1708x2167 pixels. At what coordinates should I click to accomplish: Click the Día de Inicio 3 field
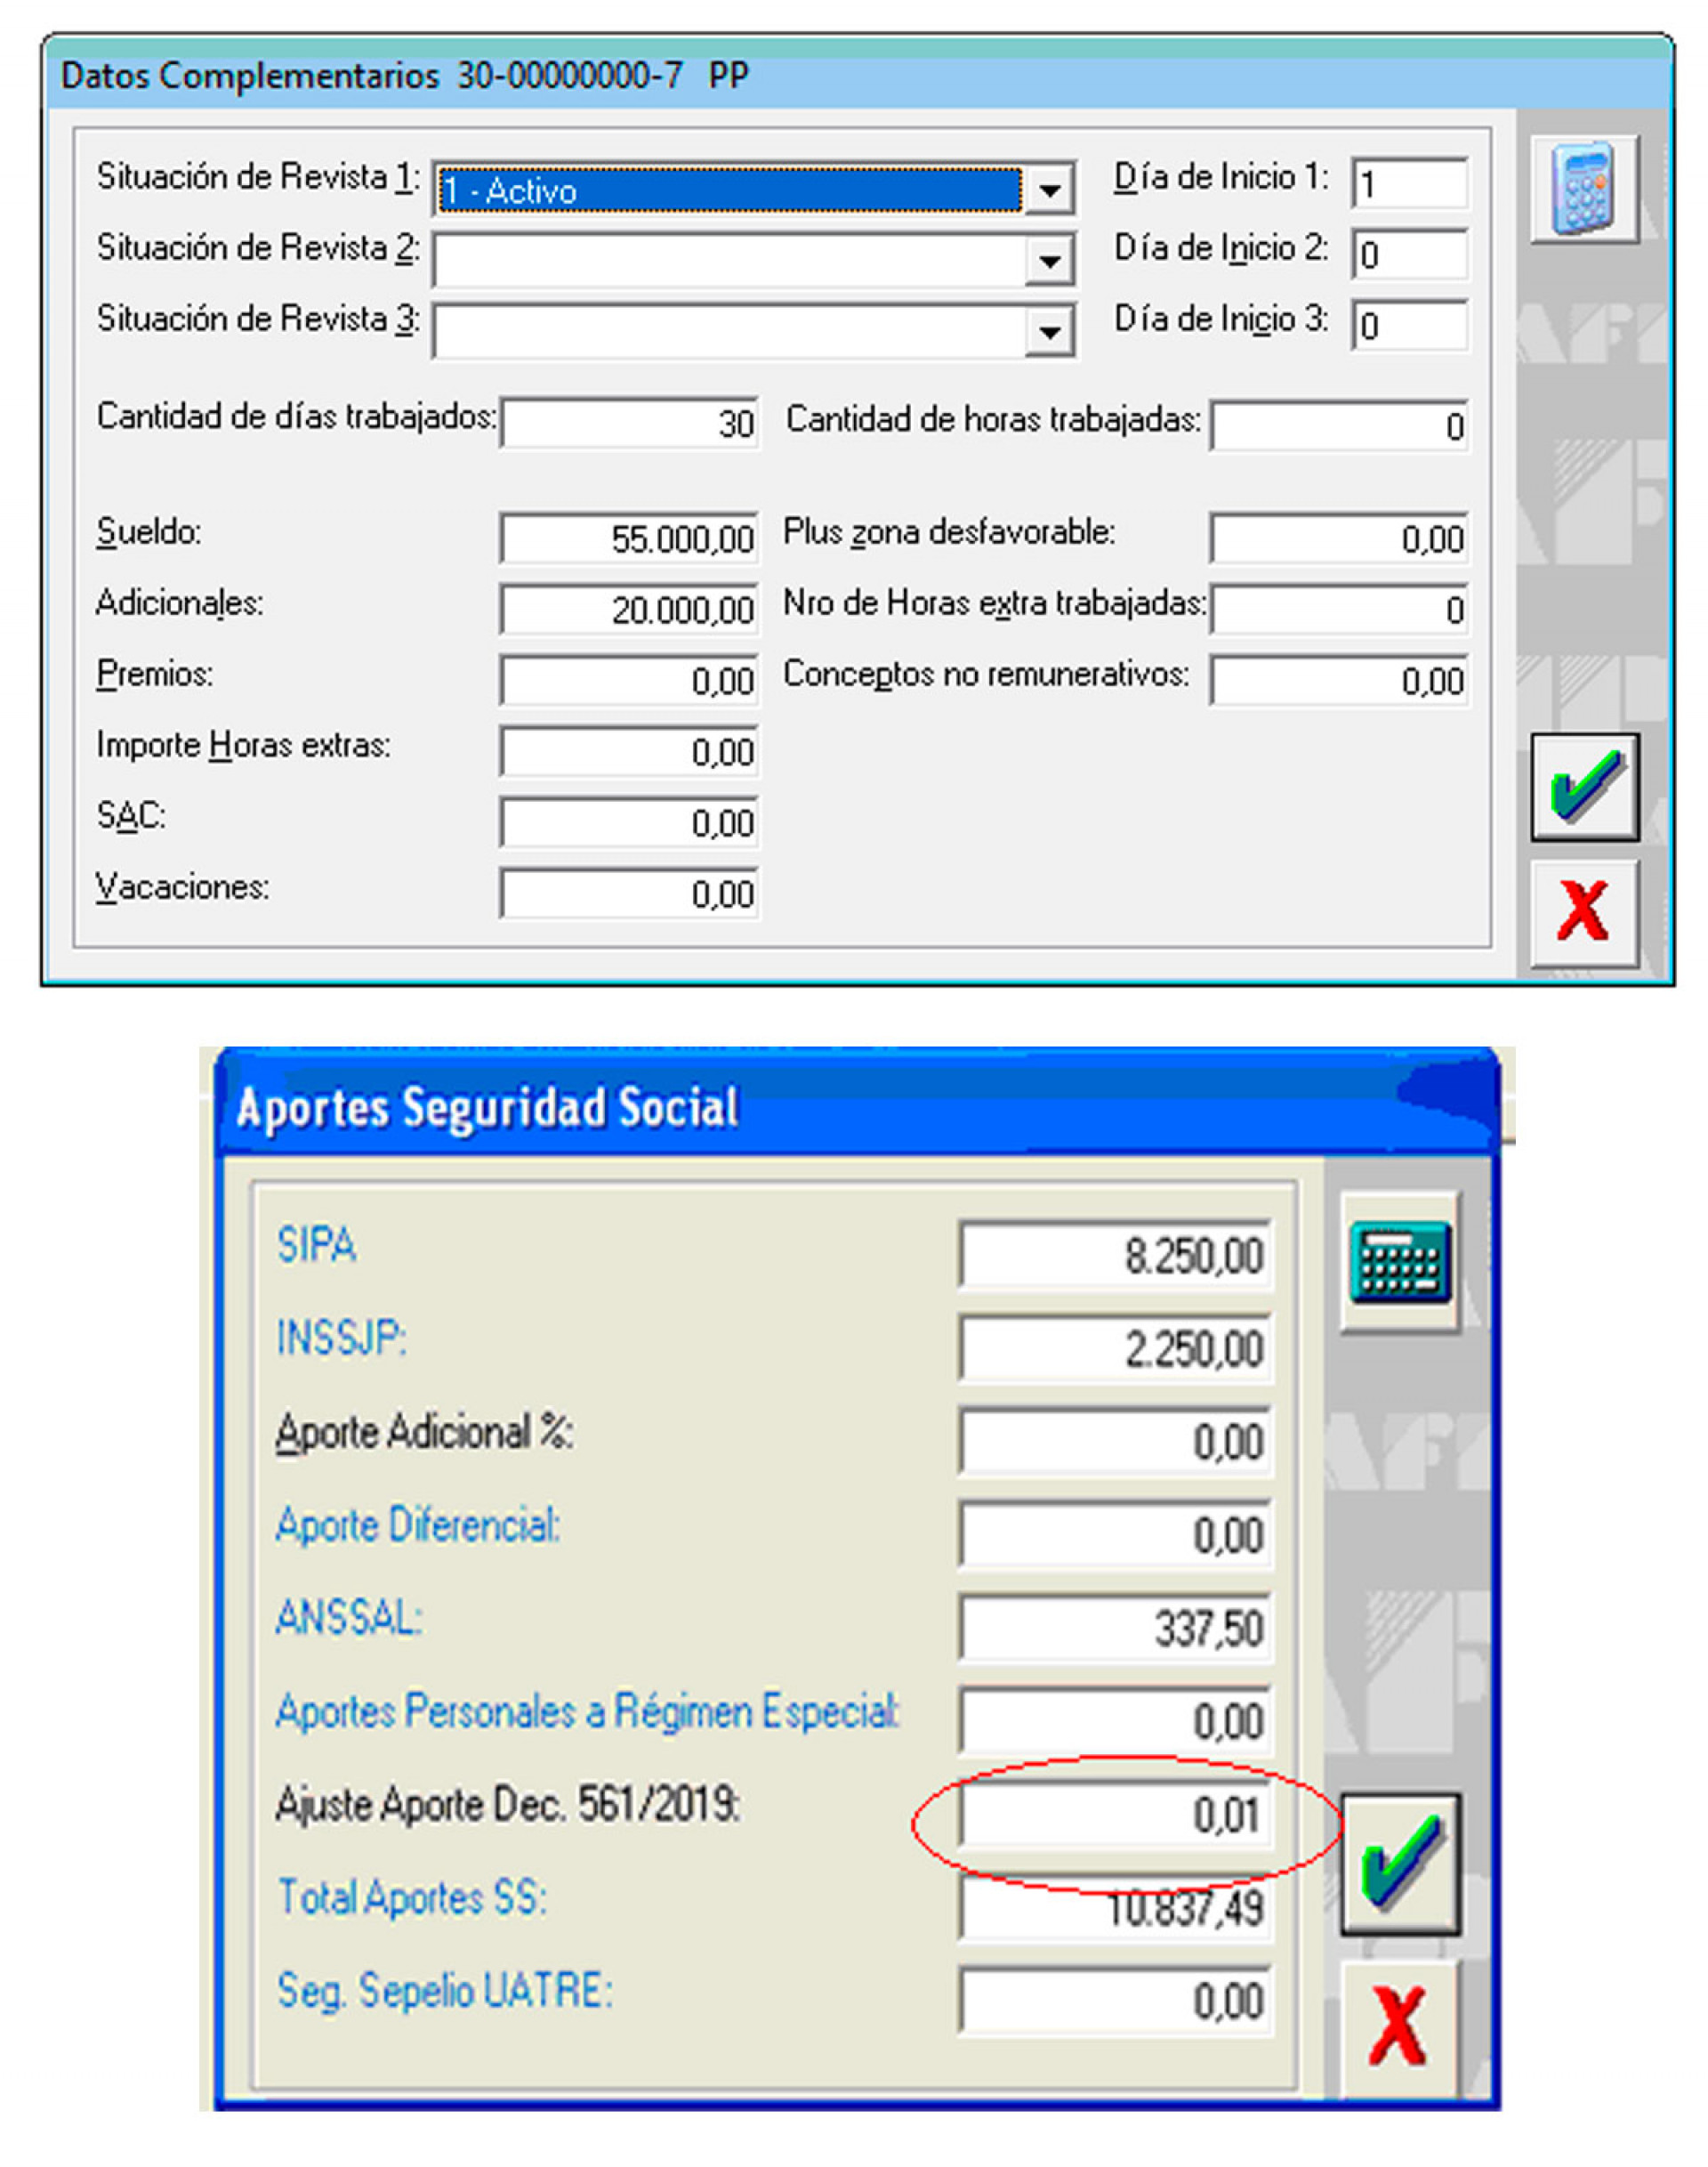tap(1409, 325)
